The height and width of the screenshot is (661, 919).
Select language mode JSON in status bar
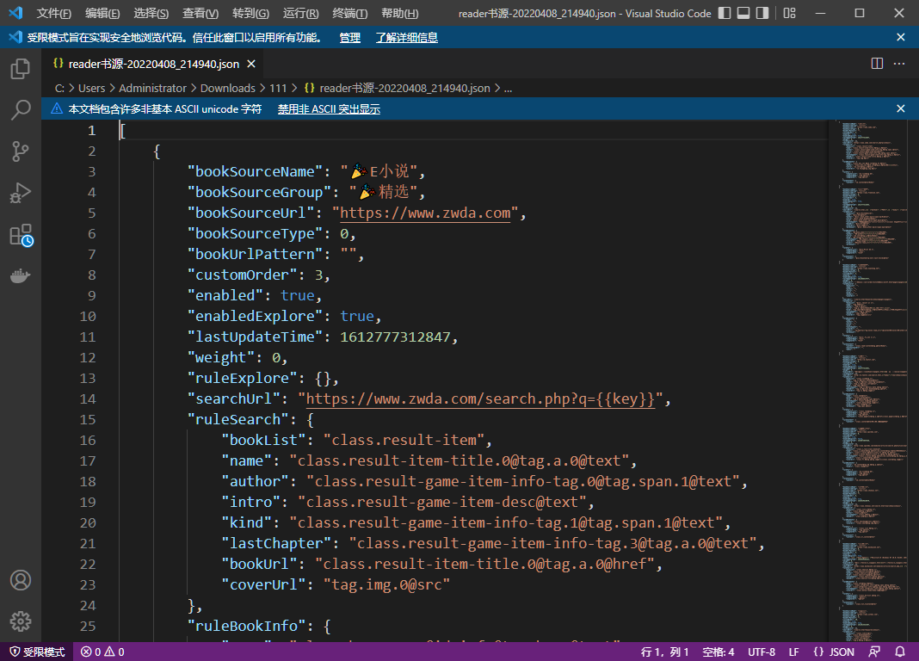834,652
